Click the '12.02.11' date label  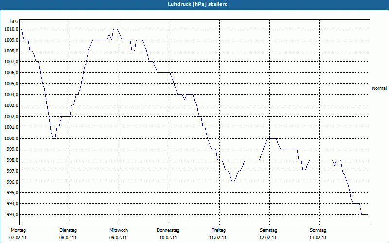(268, 238)
